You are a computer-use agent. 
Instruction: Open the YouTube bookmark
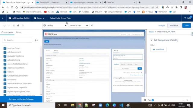pos(49,12)
